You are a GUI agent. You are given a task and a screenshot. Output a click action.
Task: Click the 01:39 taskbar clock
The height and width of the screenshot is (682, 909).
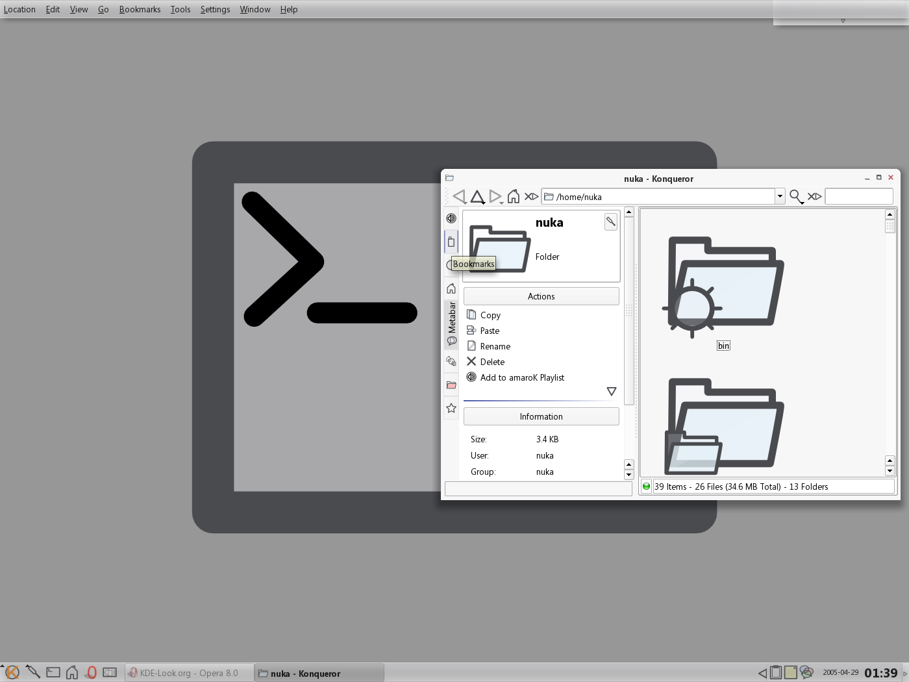pyautogui.click(x=880, y=673)
